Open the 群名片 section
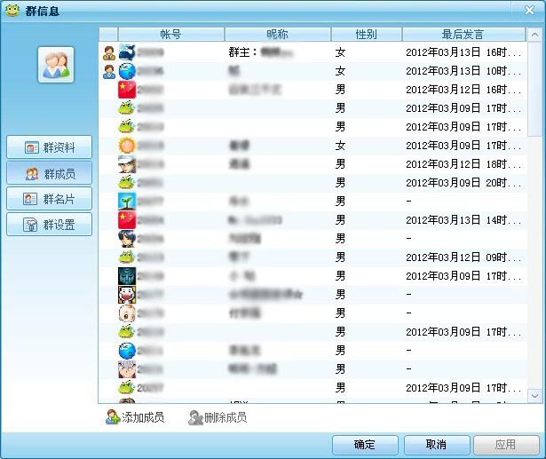 coord(50,199)
